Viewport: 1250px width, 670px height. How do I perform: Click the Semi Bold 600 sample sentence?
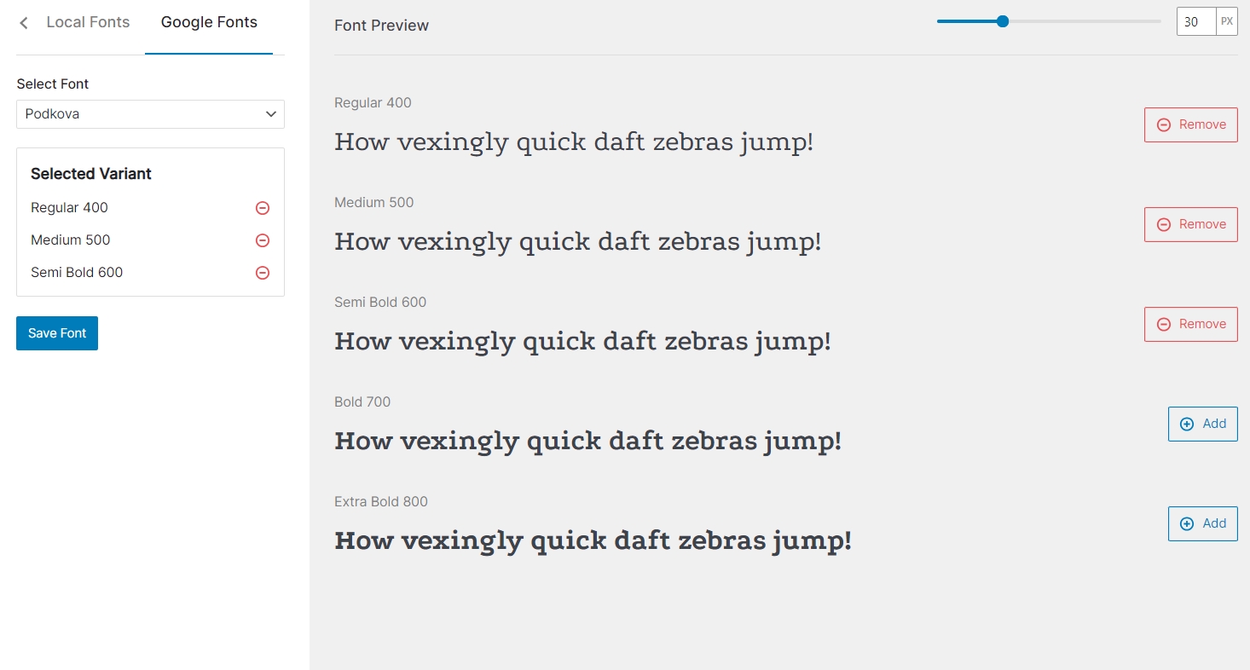coord(582,341)
